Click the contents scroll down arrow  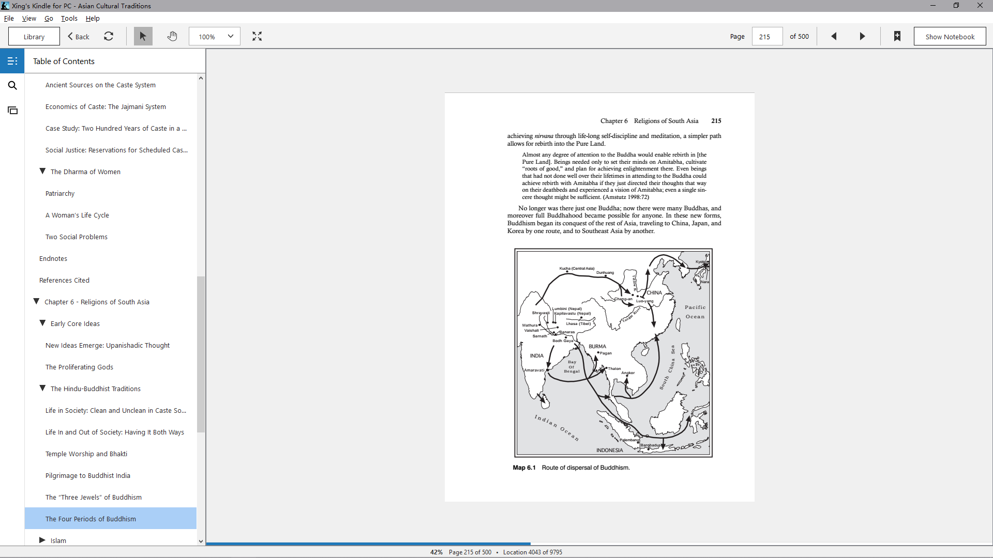coord(201,541)
